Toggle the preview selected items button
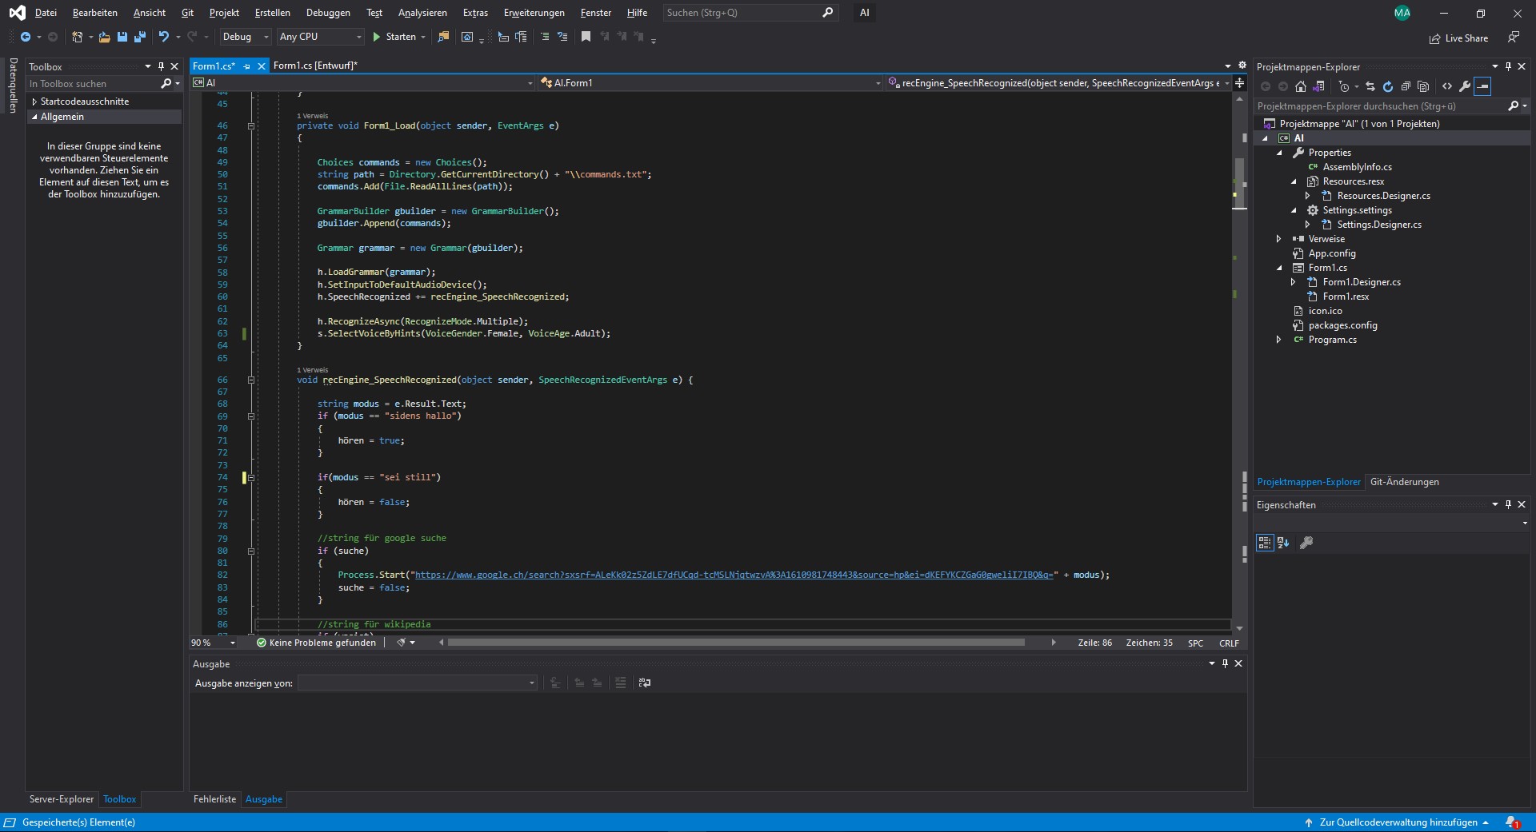The image size is (1536, 832). click(x=1482, y=86)
